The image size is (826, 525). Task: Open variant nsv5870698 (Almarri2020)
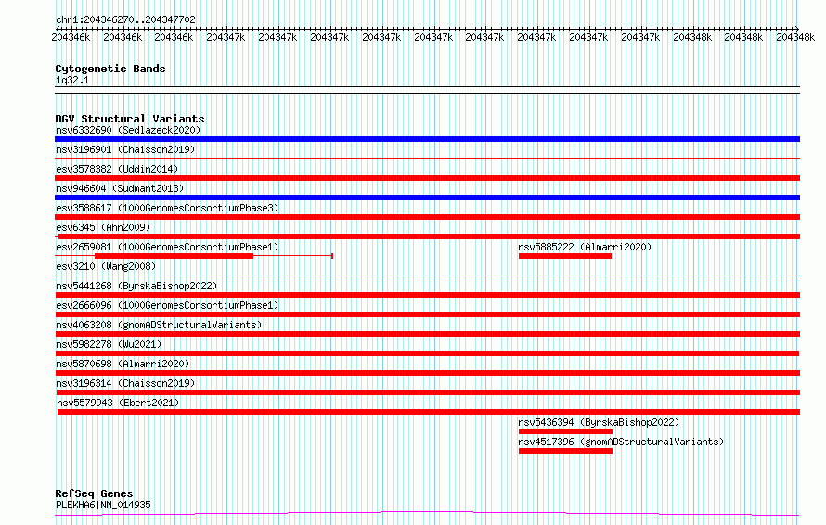point(123,364)
